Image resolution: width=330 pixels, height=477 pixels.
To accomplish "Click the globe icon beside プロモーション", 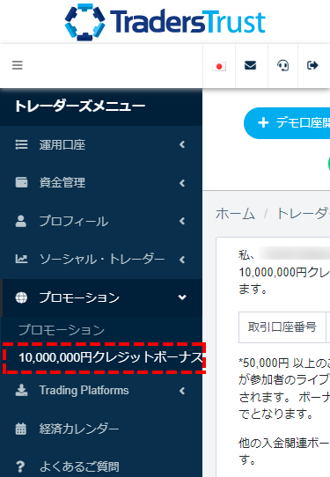I will (x=21, y=297).
